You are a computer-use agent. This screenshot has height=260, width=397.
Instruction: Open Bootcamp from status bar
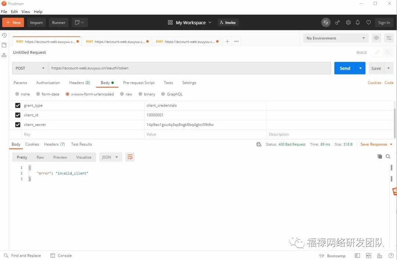[332, 256]
